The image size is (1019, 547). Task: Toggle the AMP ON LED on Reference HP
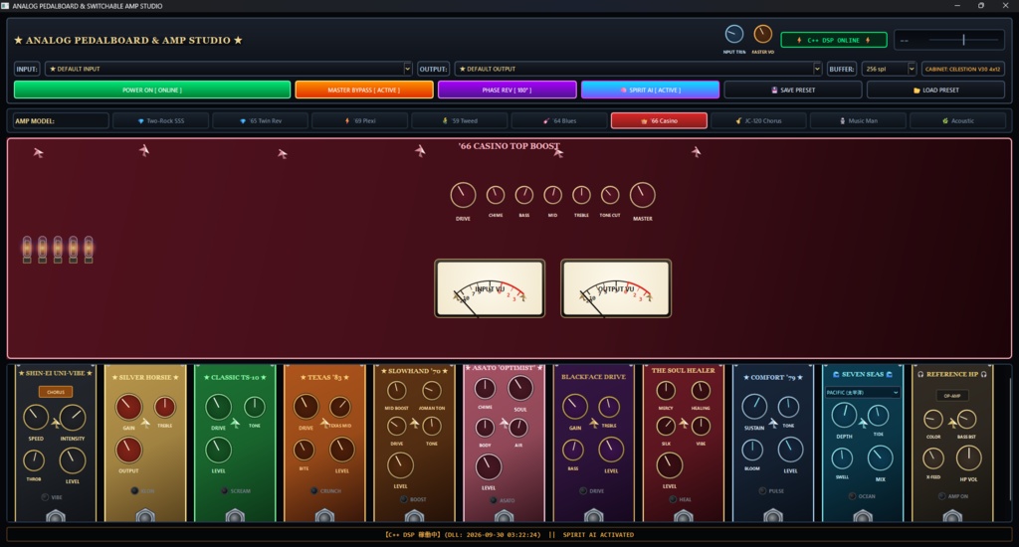[x=941, y=495]
